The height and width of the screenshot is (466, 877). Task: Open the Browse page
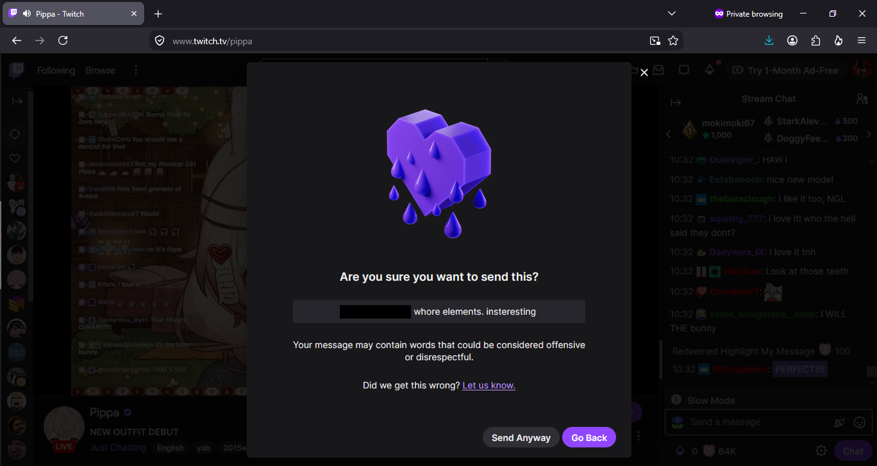pos(101,71)
